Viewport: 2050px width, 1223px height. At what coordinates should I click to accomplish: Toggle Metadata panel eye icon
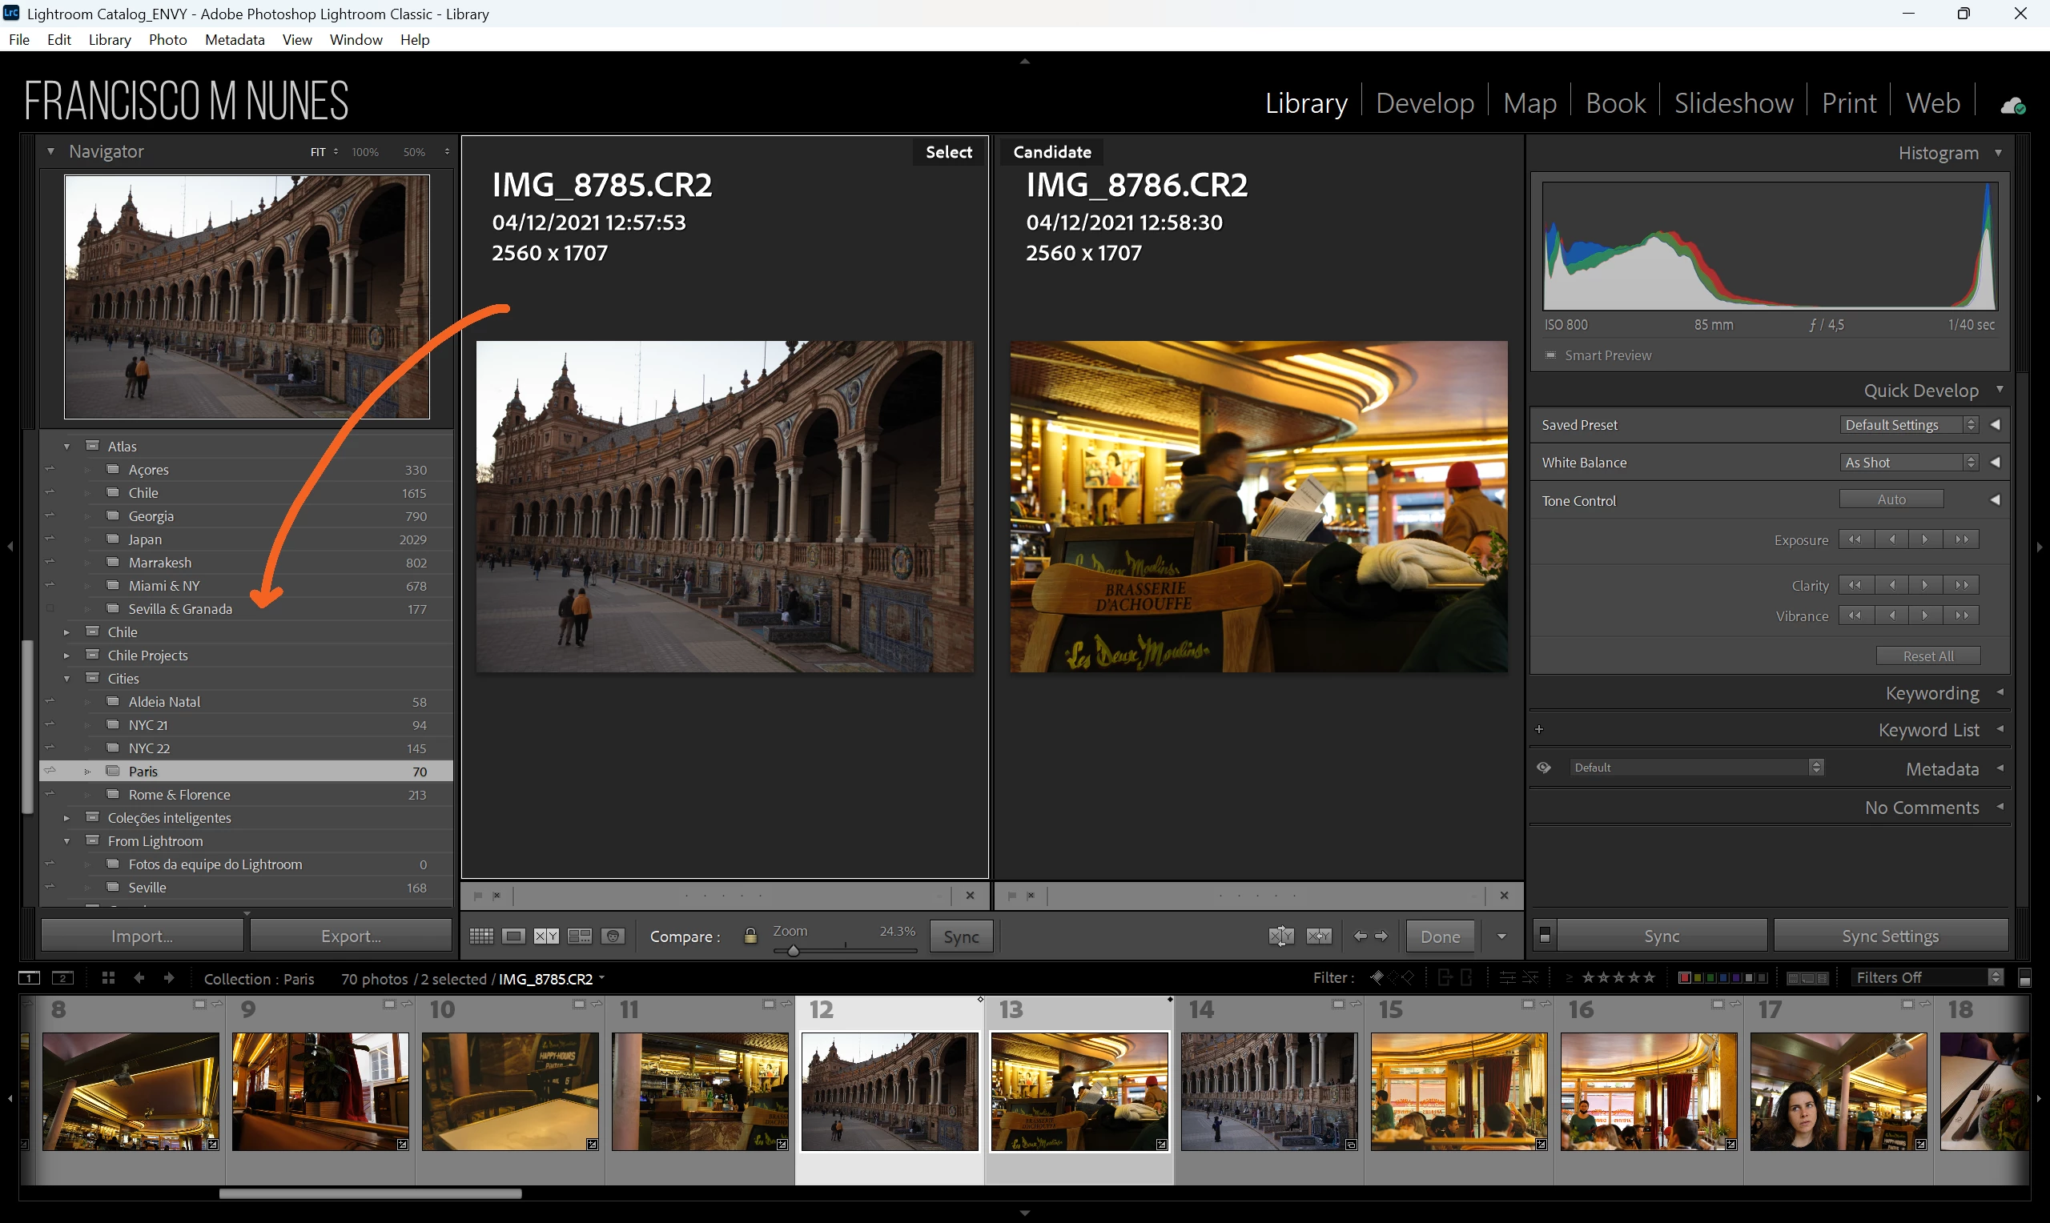[x=1544, y=768]
